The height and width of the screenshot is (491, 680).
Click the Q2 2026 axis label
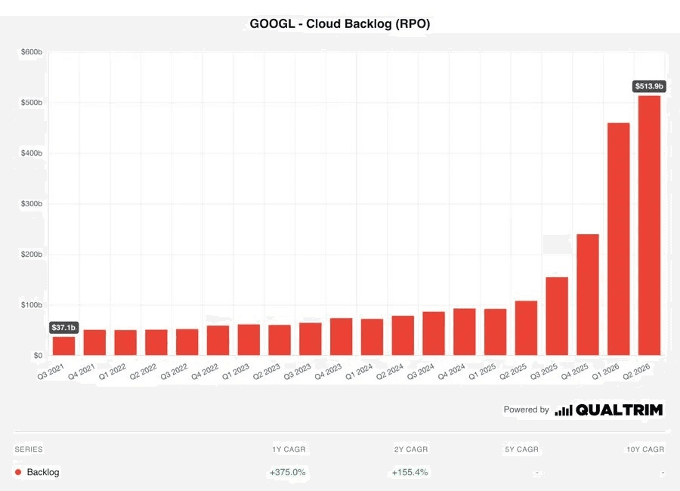[x=637, y=372]
